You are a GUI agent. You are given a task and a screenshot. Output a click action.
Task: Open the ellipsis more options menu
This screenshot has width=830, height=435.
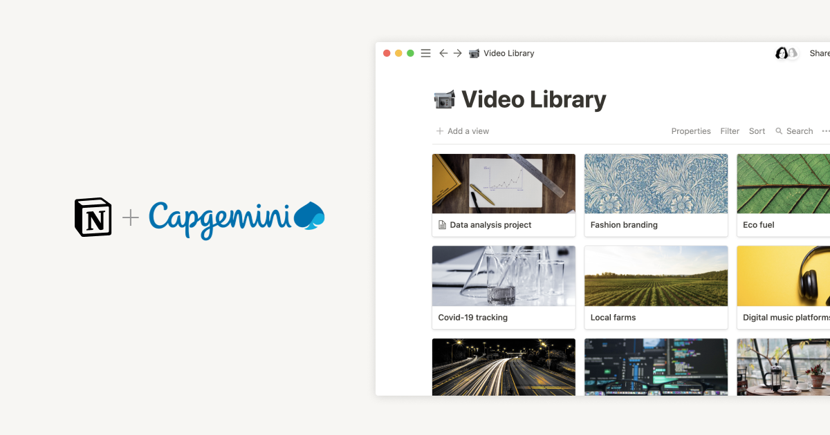[824, 130]
